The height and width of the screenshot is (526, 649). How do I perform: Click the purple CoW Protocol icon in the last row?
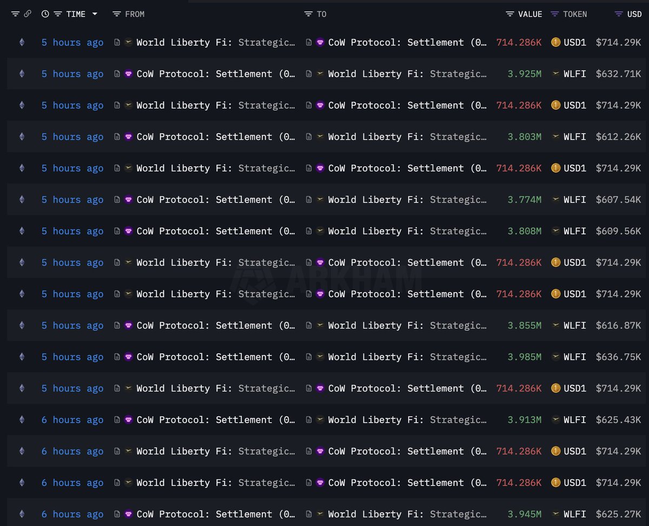pyautogui.click(x=129, y=514)
